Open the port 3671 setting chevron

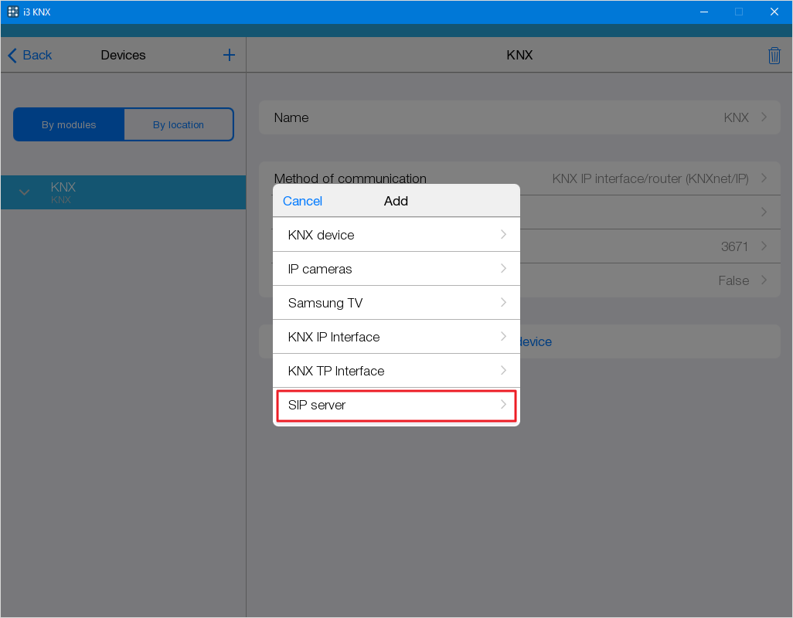coord(764,246)
